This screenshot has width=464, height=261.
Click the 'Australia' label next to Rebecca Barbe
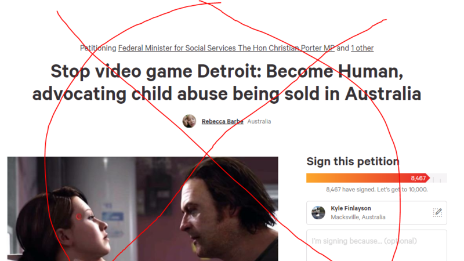259,121
